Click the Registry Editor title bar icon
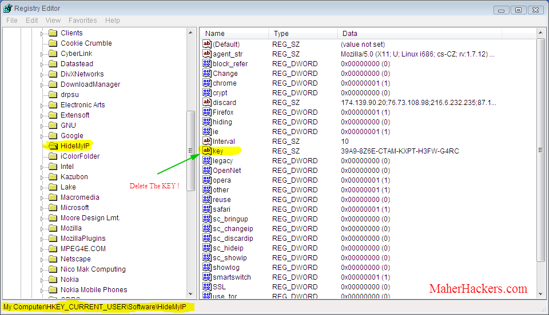This screenshot has height=315, width=549. click(7, 9)
